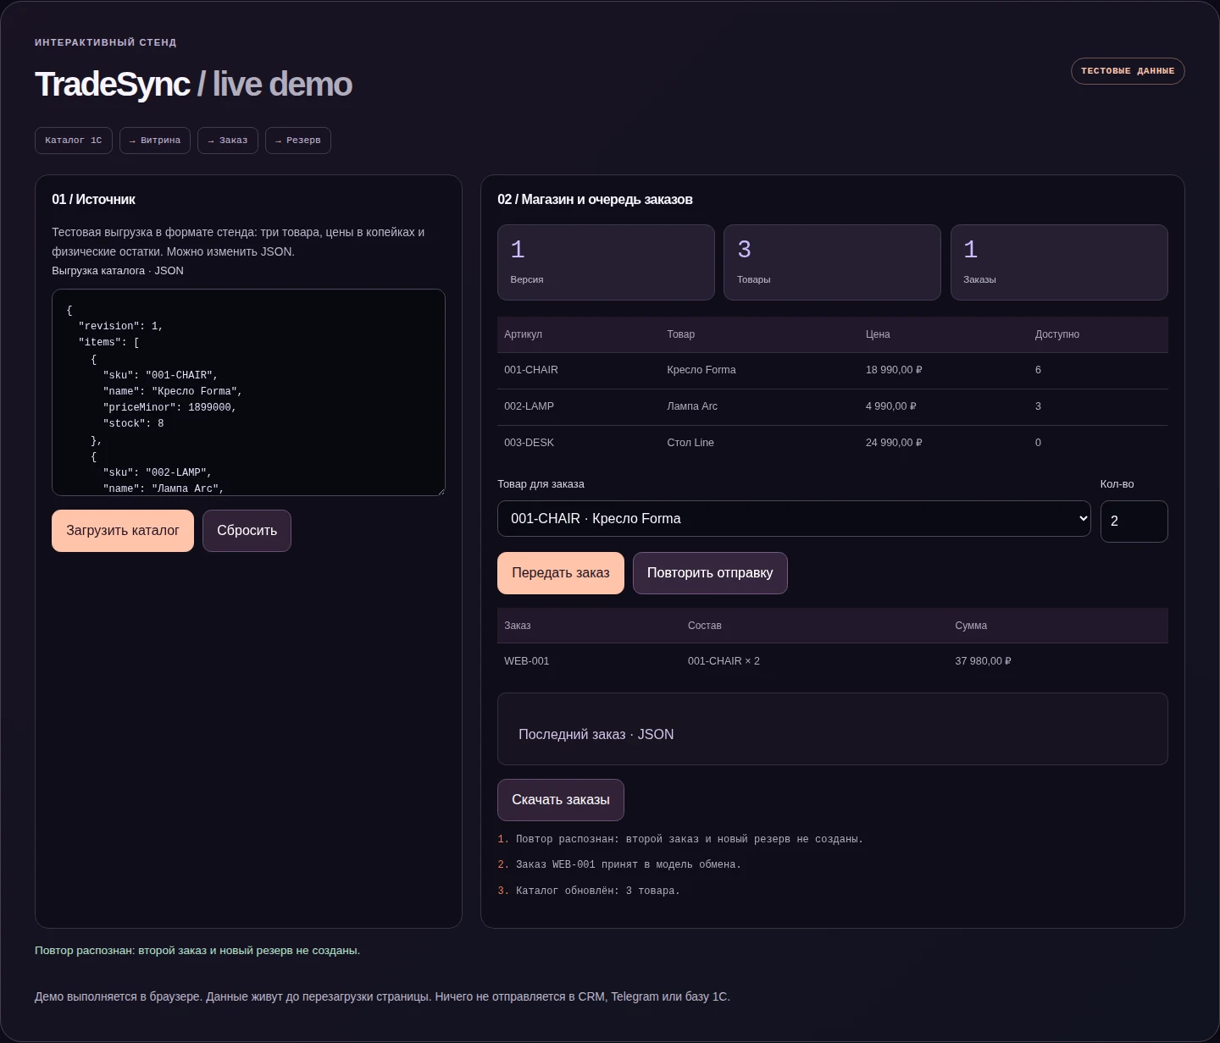Viewport: 1220px width, 1043px height.
Task: Click the Доступно column header
Action: pos(1056,334)
